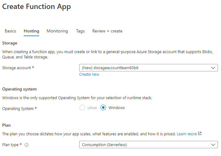Click the chevron arrow of Plan type dropdown
The width and height of the screenshot is (221, 156).
213,145
